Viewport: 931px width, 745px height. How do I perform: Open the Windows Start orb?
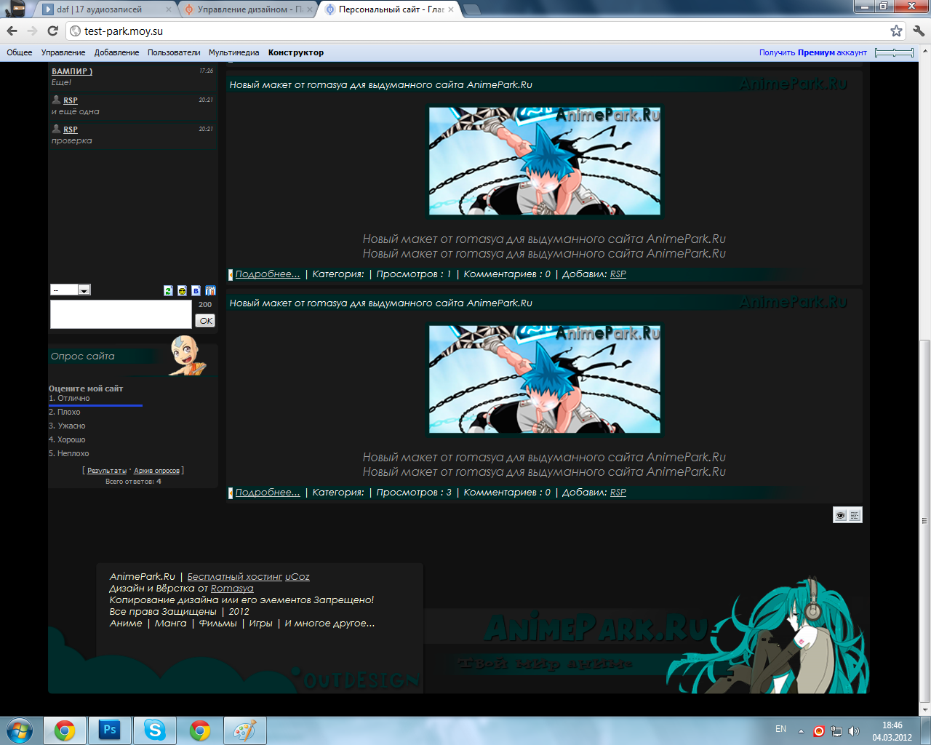click(x=20, y=730)
